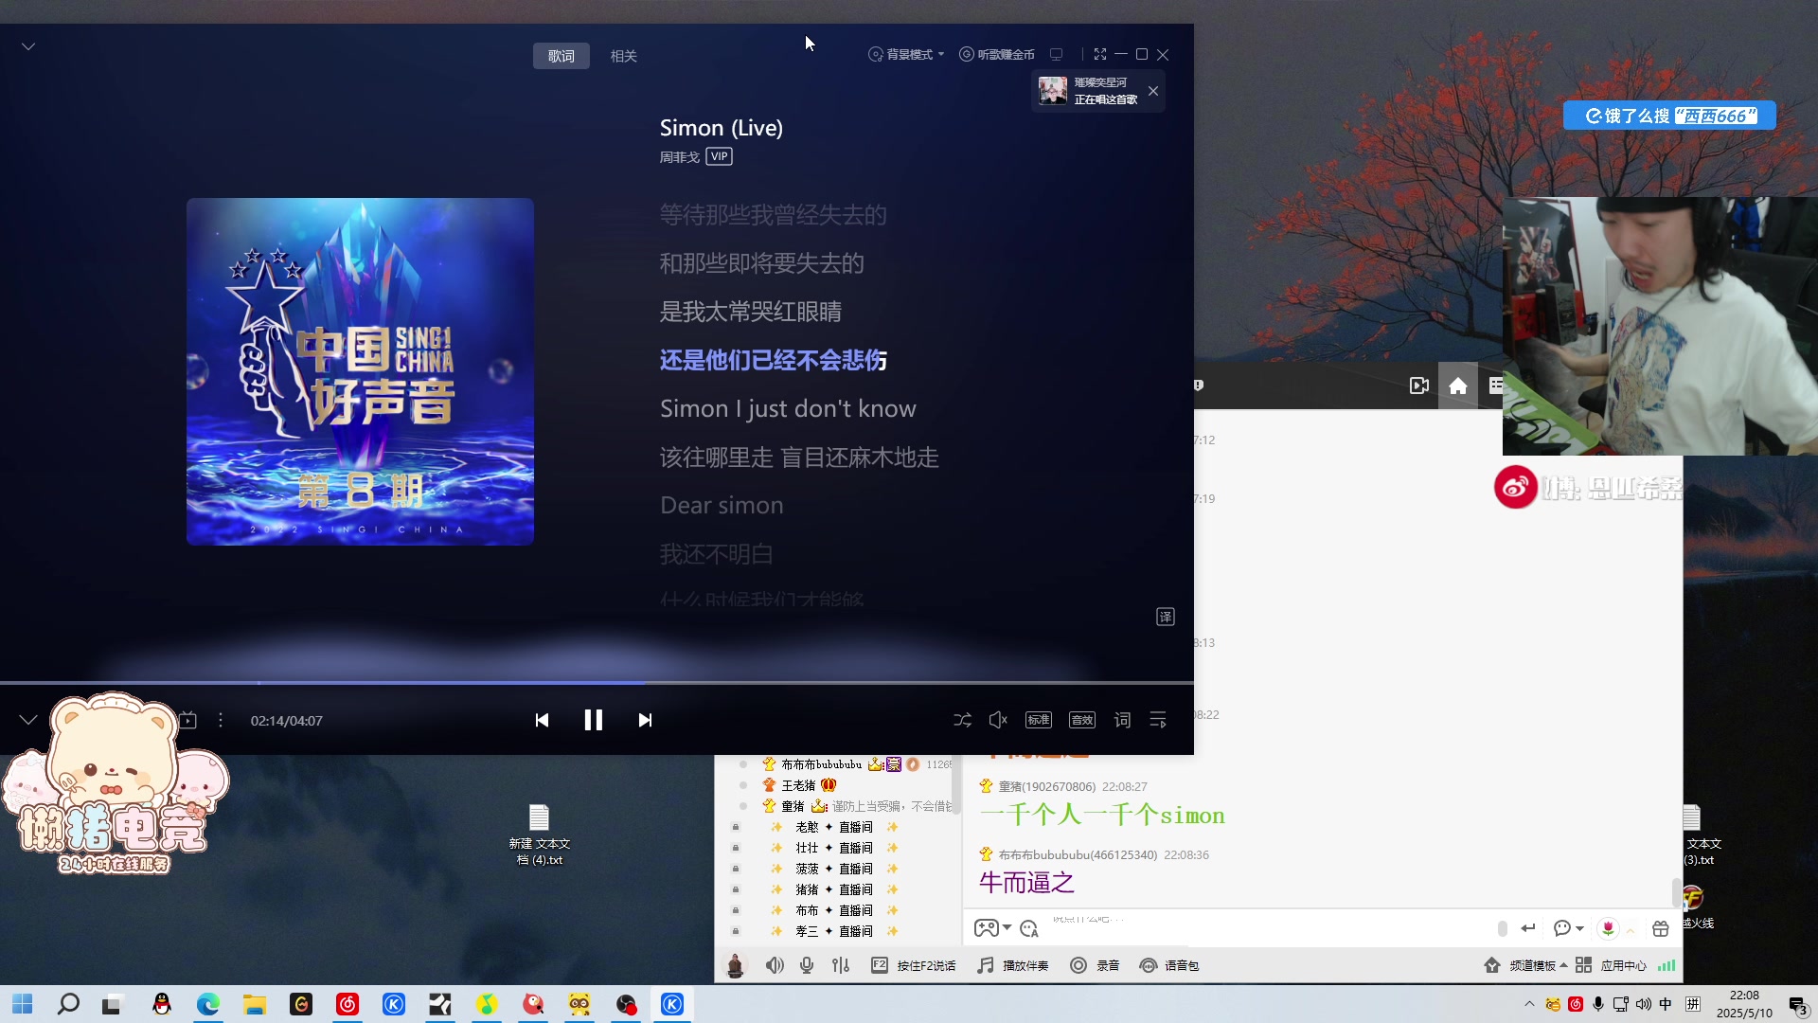Open taskbar search
The height and width of the screenshot is (1023, 1818).
point(68,1004)
